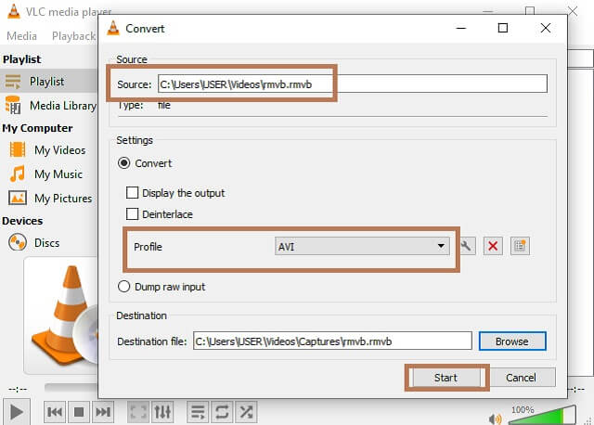
Task: Click the playback seek bar
Action: 71,387
